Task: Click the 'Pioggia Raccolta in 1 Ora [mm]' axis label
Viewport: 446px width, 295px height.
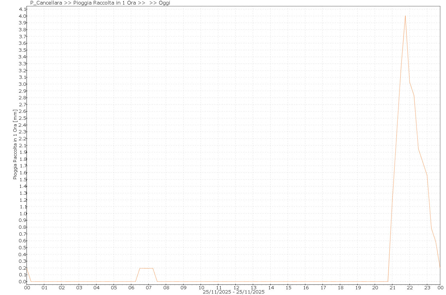Action: point(15,144)
